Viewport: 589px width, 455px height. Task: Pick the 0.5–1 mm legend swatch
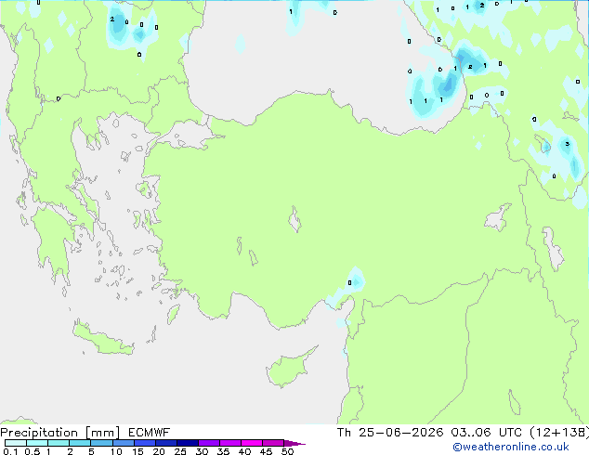coord(37,443)
